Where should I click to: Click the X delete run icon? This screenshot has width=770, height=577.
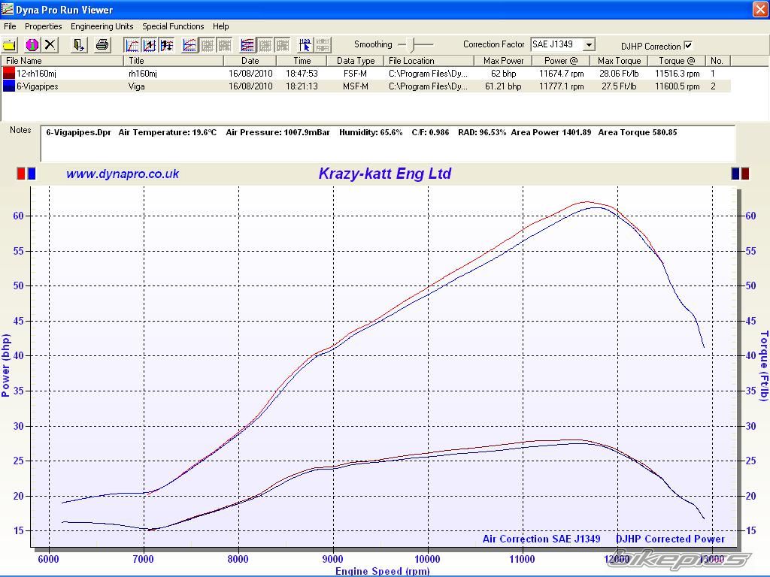tap(50, 45)
